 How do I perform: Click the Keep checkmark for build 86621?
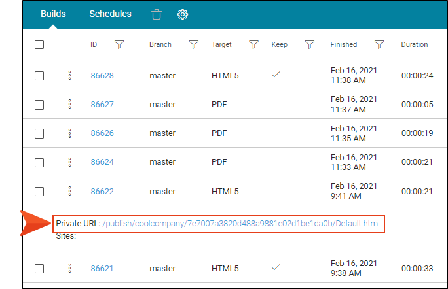point(276,267)
